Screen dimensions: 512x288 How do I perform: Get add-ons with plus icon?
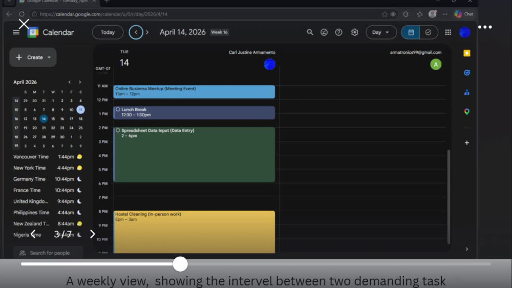pos(467,143)
